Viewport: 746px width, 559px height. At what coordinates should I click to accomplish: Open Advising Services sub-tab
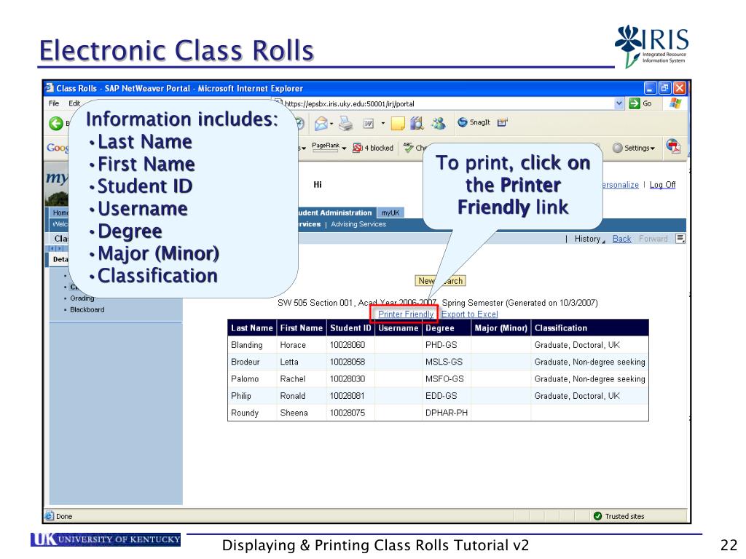[358, 224]
